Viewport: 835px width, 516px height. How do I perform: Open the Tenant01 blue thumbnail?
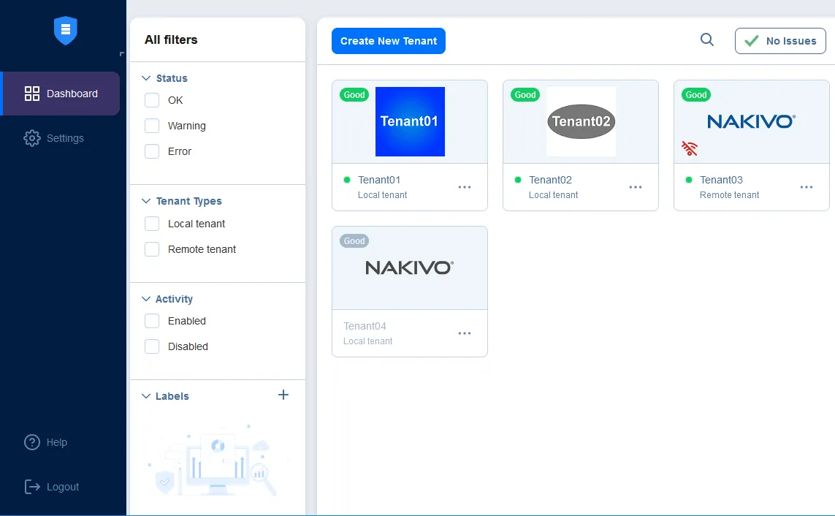pos(410,121)
